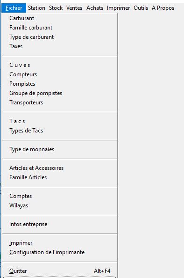This screenshot has width=184, height=278.
Task: Choose Configuration de l'imprimante
Action: click(60, 252)
